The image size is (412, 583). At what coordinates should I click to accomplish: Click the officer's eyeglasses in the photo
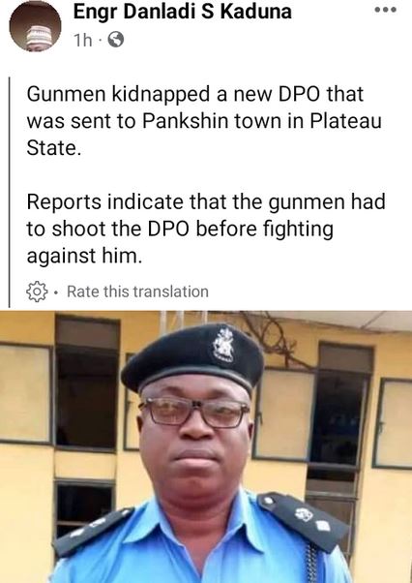[x=194, y=413]
